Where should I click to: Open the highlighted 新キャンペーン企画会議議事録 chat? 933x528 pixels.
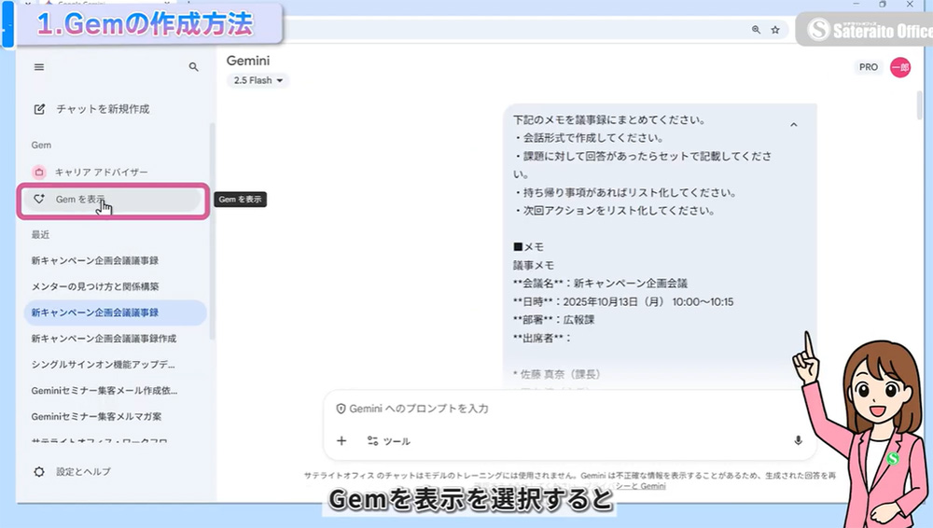116,313
